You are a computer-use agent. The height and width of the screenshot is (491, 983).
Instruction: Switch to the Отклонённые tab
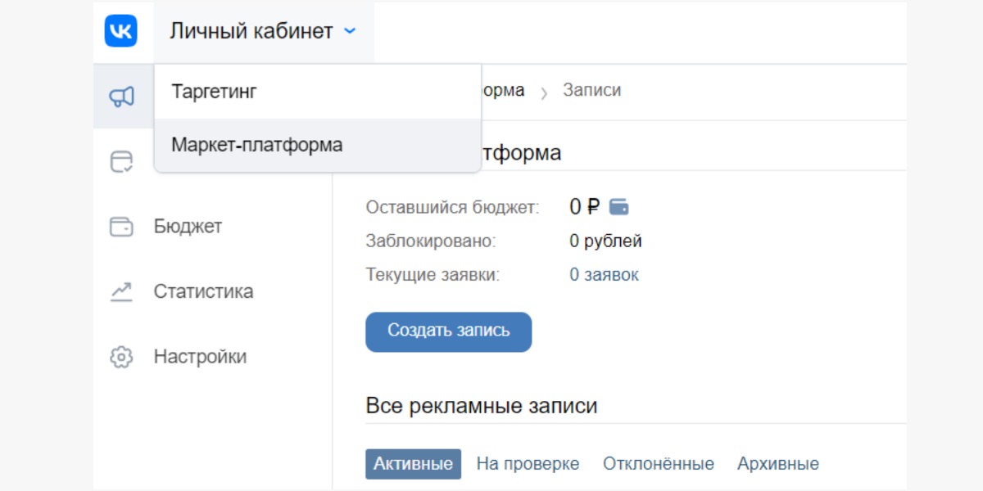click(659, 464)
